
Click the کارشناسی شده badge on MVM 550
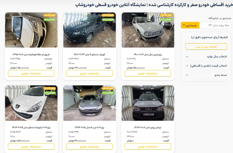50,20
